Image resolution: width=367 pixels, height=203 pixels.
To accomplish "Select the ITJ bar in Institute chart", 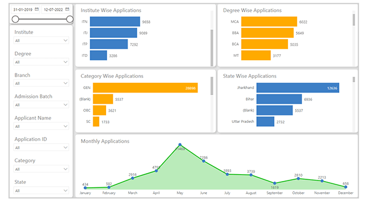I will (x=113, y=33).
